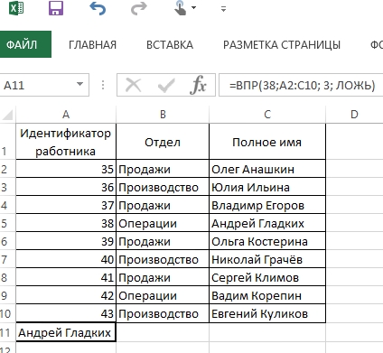
Task: Open Insert Function fx dialog
Action: 198,85
